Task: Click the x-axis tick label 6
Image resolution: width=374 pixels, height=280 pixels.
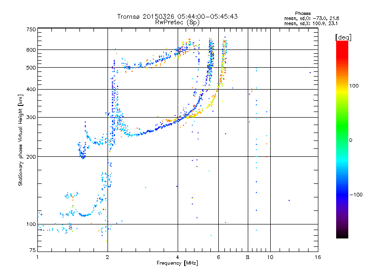Action: click(x=218, y=257)
